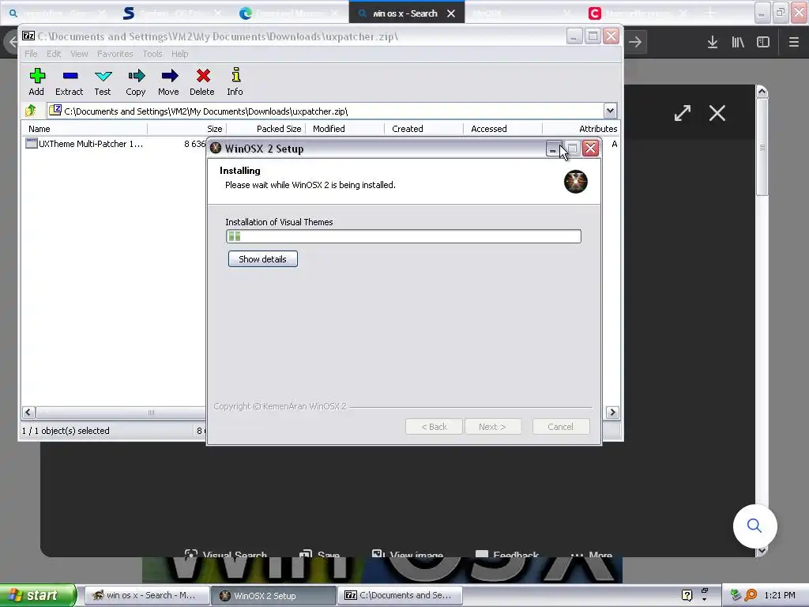The width and height of the screenshot is (809, 607).
Task: Sort by Modified column header
Action: point(344,129)
